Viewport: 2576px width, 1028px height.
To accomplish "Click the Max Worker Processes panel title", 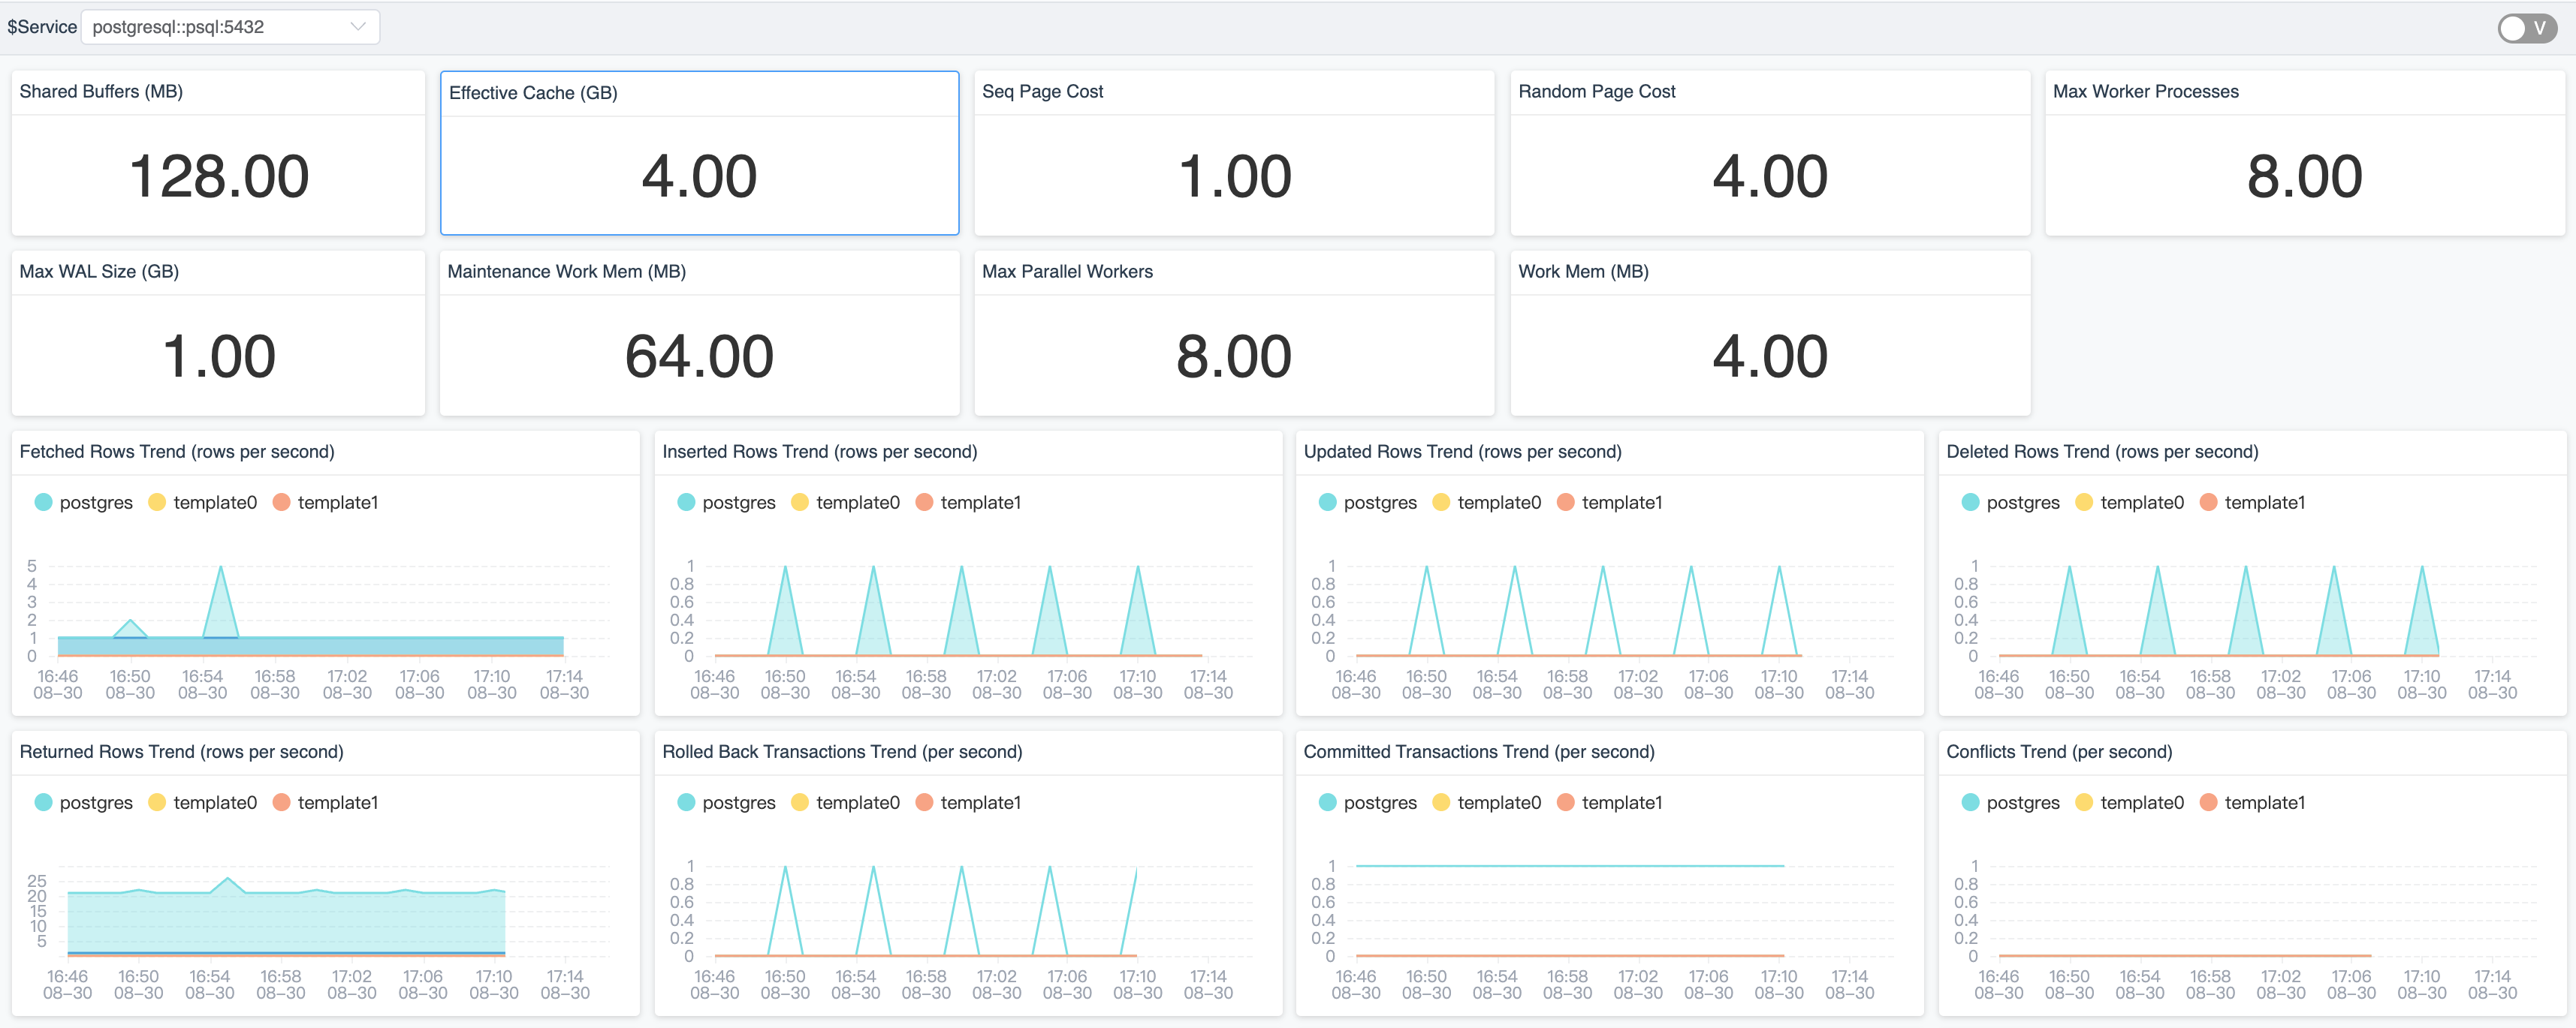I will 2145,92.
